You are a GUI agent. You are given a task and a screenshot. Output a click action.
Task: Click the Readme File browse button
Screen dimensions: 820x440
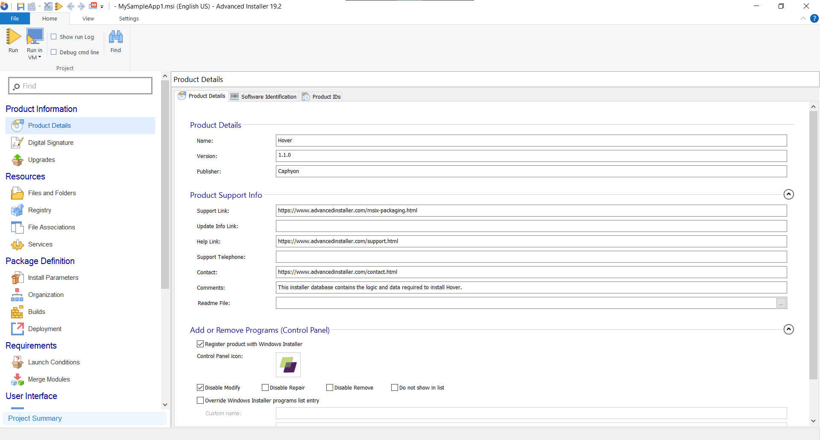point(781,303)
